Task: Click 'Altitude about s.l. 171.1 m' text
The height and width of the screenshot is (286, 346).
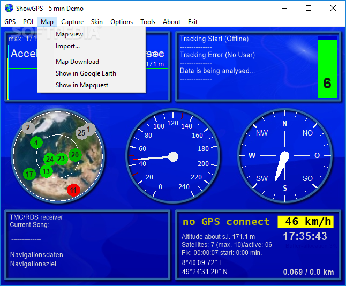Action: 218,237
